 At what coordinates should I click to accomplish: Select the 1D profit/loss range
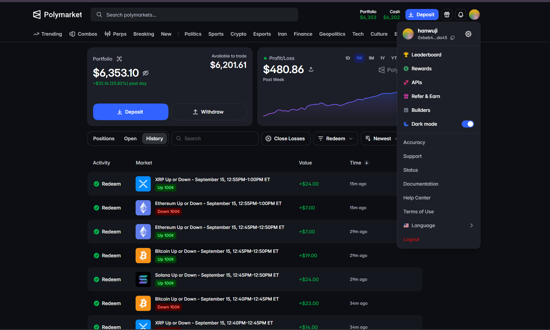tap(348, 58)
